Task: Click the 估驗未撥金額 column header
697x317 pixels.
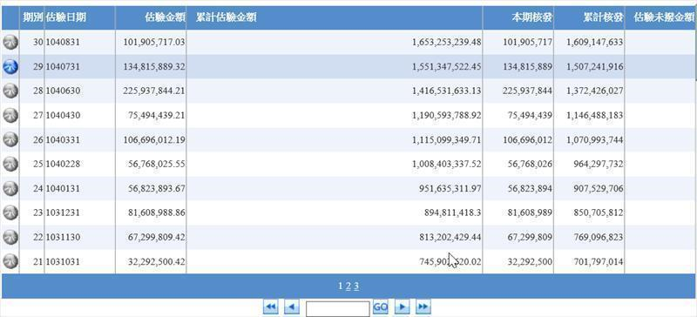Action: point(664,17)
